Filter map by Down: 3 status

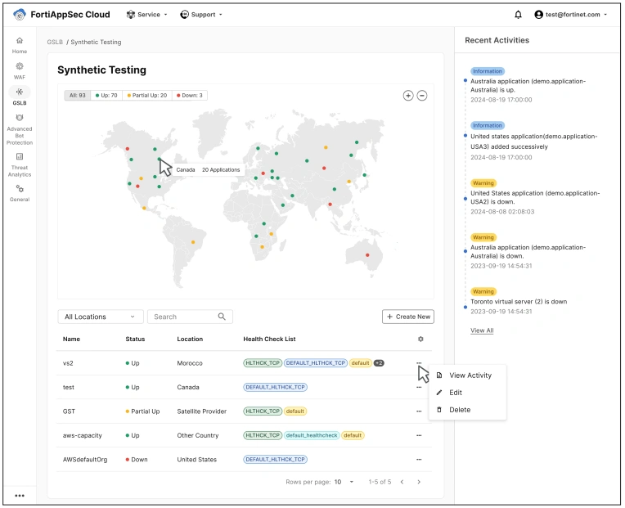click(x=188, y=96)
